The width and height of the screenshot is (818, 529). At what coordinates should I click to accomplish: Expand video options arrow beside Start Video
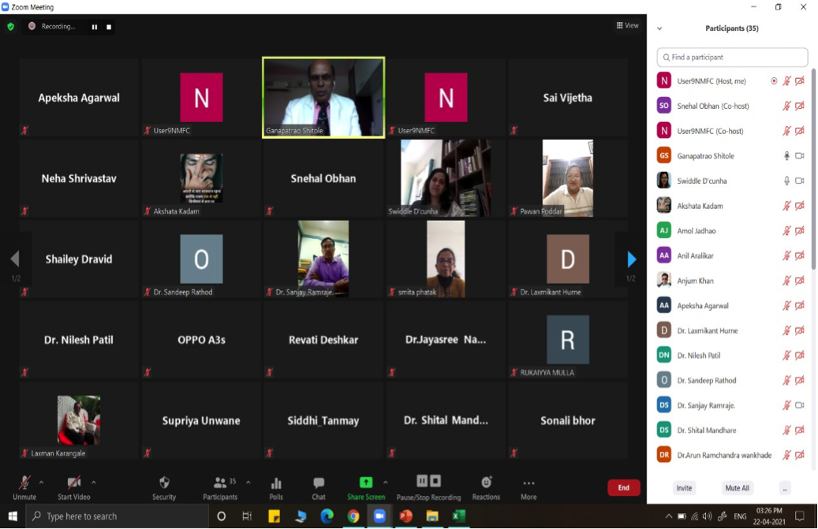pyautogui.click(x=94, y=482)
